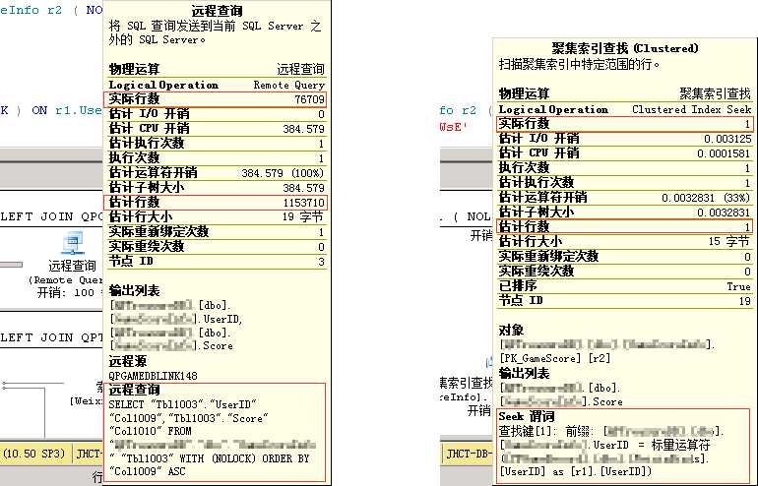758x486 pixels.
Task: Click the LEFT JOIN QPT query line
Action: coord(51,337)
